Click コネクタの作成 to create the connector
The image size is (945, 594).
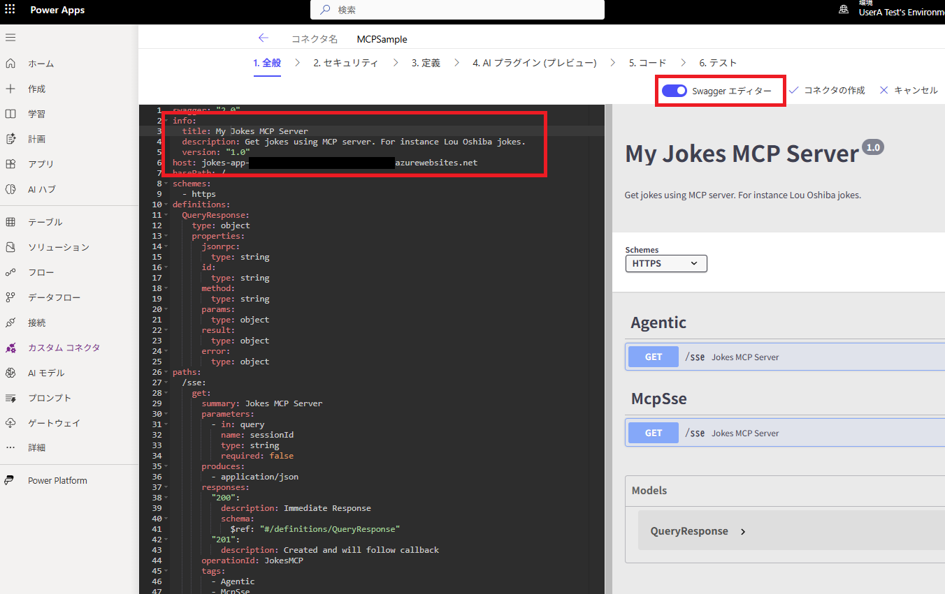(834, 89)
